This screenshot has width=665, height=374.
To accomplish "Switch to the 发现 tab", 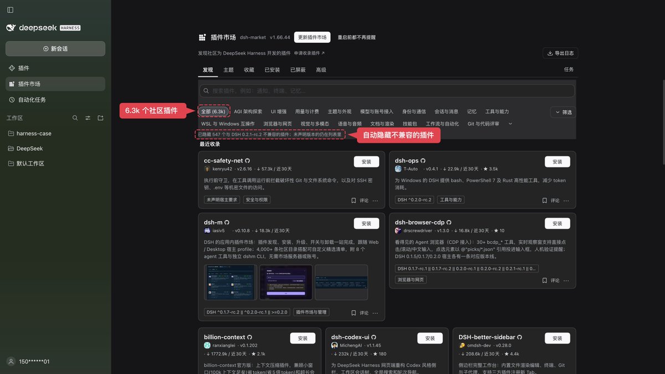I will coord(208,70).
